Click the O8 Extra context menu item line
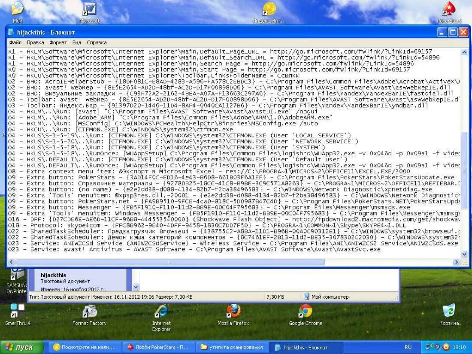Viewport: 472px width, 354px height. click(x=209, y=172)
